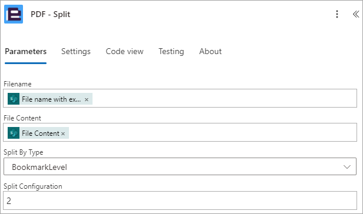Select the File name with ex... token
The image size is (363, 214).
point(50,99)
